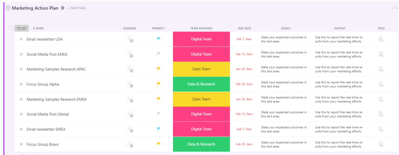This screenshot has width=399, height=155.
Task: Click blue priority flag for Email newsletter EMEA
Action: [158, 129]
